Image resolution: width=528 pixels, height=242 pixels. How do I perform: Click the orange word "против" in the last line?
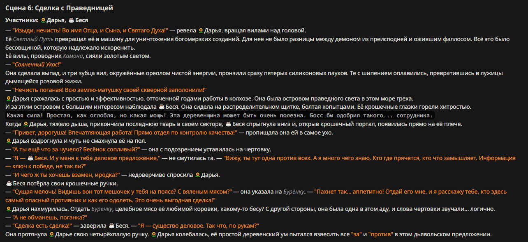coord(381,235)
